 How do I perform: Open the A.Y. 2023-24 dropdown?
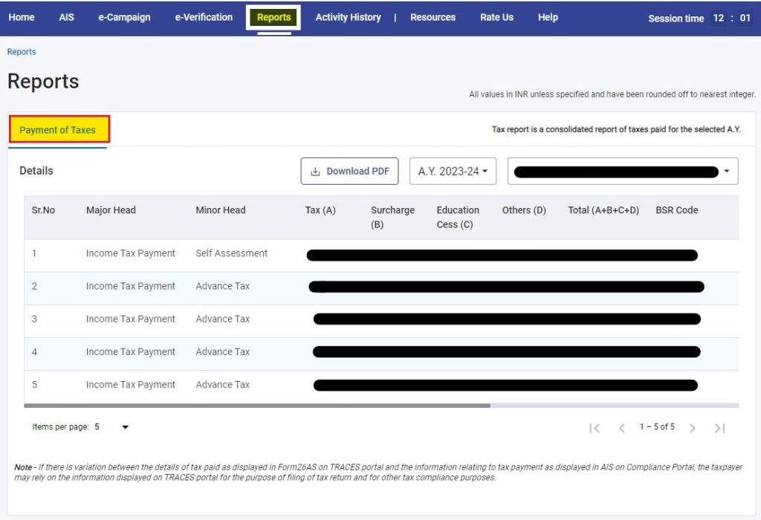(453, 171)
